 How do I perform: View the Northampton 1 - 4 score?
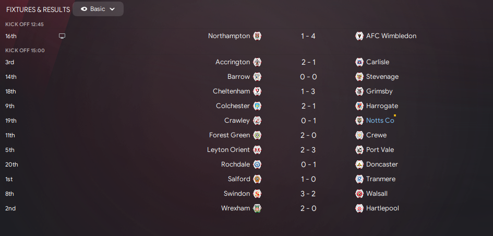coord(308,36)
